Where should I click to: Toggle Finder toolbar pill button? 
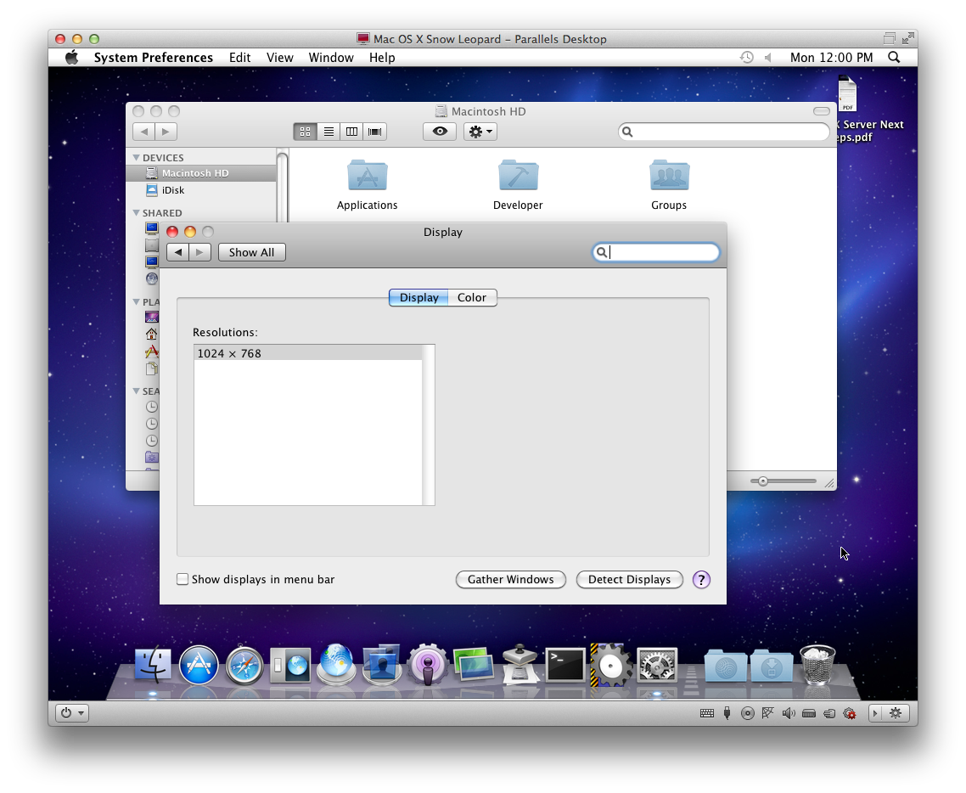pos(821,111)
